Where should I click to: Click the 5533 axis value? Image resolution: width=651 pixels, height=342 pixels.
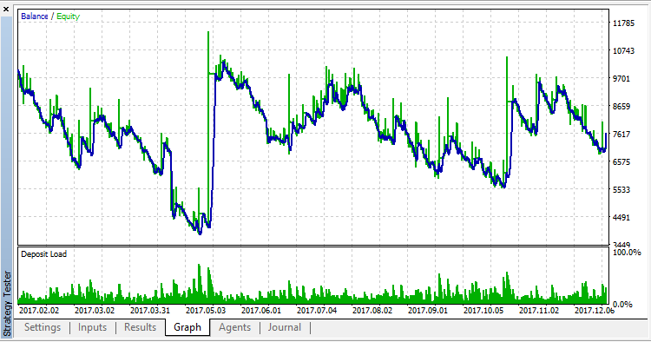click(621, 190)
